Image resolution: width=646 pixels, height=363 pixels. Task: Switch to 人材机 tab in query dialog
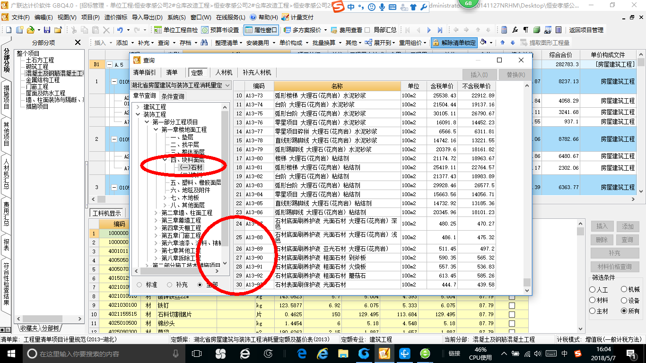click(x=224, y=72)
